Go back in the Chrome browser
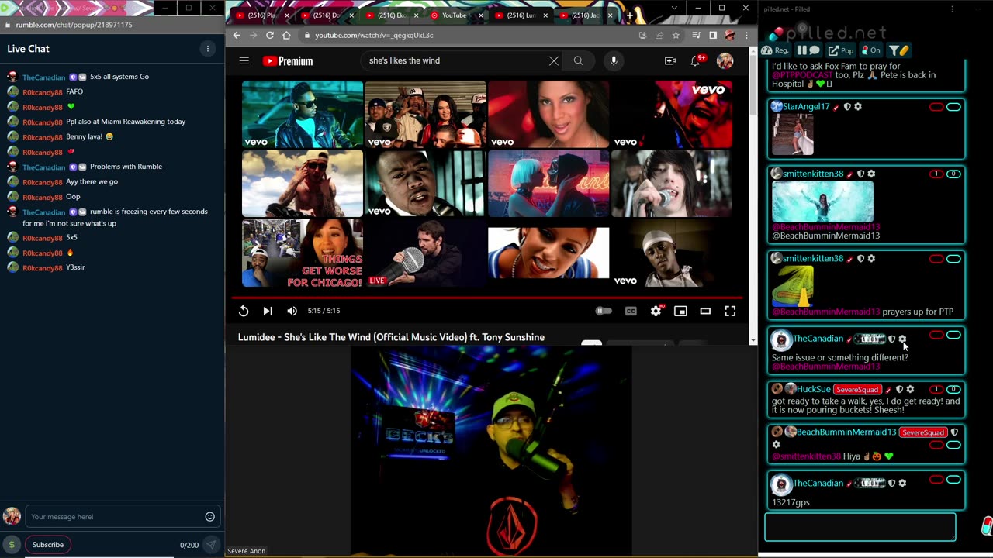Viewport: 993px width, 558px height. tap(237, 35)
